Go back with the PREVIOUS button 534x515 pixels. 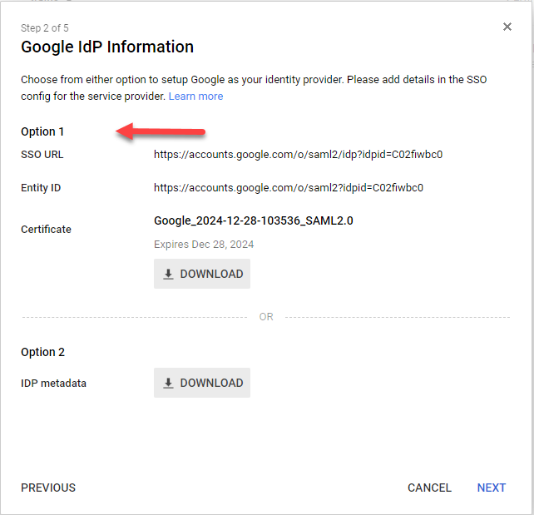point(48,488)
